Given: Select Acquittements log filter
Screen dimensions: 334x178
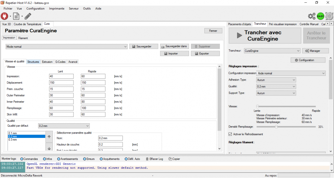Looking at the screenshot, I should tap(110, 159).
